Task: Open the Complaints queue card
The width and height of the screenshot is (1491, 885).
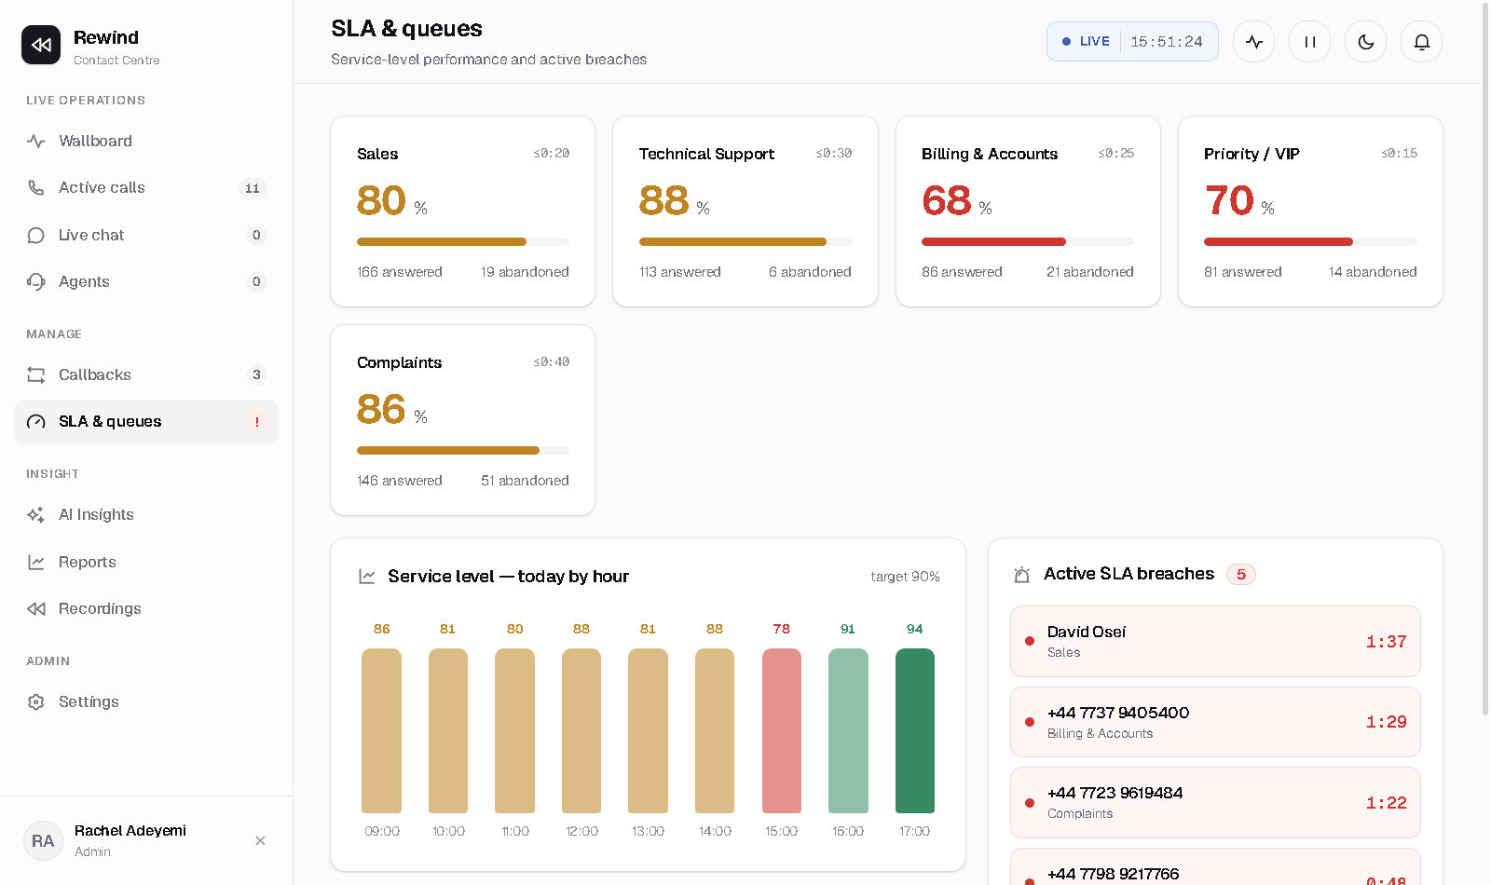Action: click(x=463, y=420)
